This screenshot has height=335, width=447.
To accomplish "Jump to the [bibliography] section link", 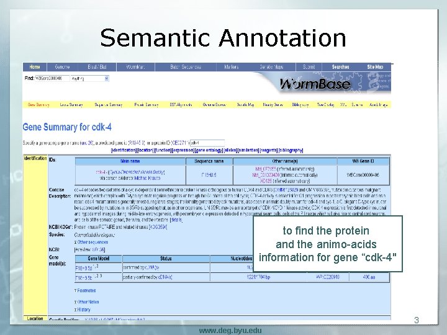I will (x=291, y=150).
